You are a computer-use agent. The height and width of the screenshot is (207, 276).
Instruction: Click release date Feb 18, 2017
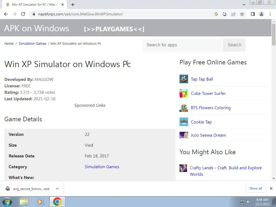(97, 156)
